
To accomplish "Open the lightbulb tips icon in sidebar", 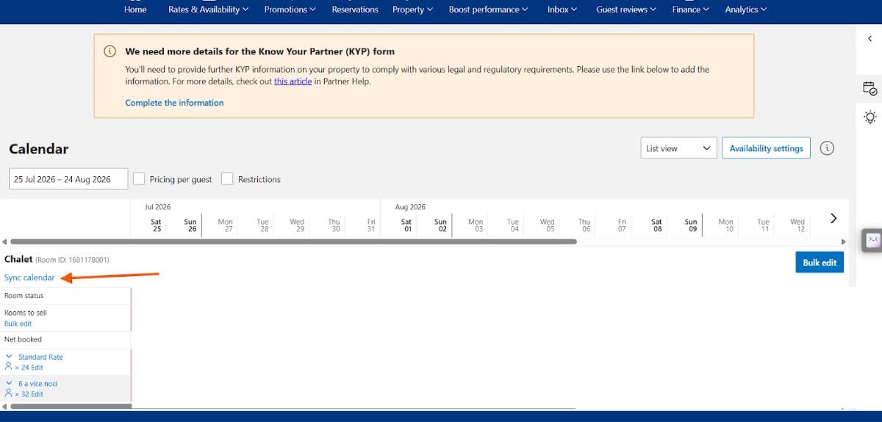I will click(870, 117).
